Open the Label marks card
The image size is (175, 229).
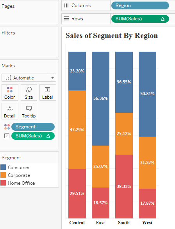tap(48, 92)
